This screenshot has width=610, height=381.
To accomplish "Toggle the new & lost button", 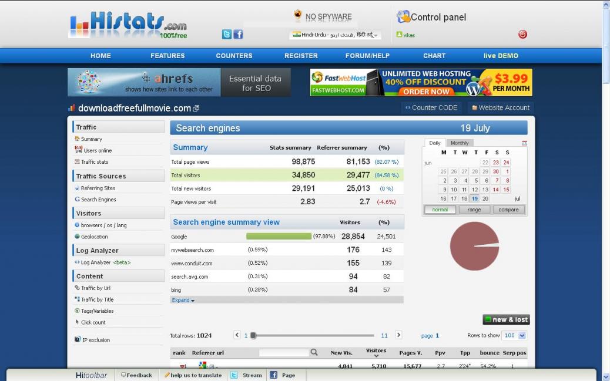I will pyautogui.click(x=506, y=319).
